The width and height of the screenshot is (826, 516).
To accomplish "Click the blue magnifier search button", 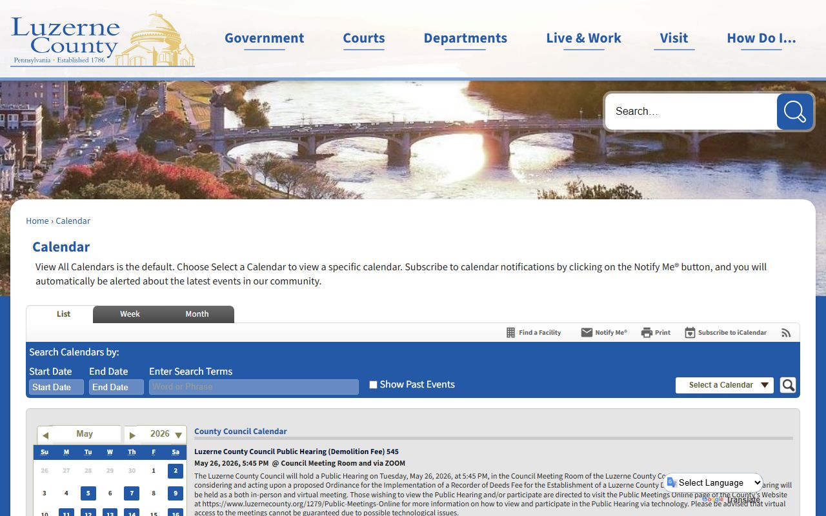I will click(795, 112).
